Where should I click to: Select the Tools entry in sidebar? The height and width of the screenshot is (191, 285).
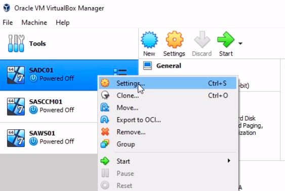[x=69, y=43]
